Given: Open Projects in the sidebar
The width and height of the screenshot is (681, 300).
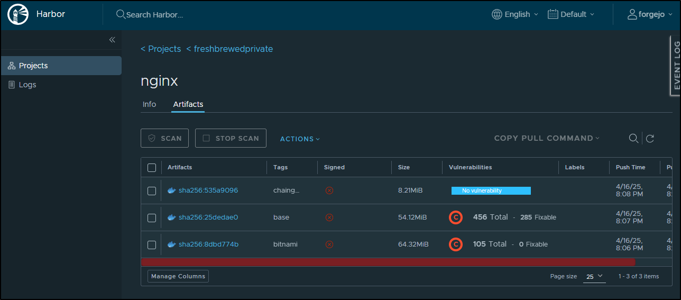Looking at the screenshot, I should point(61,66).
